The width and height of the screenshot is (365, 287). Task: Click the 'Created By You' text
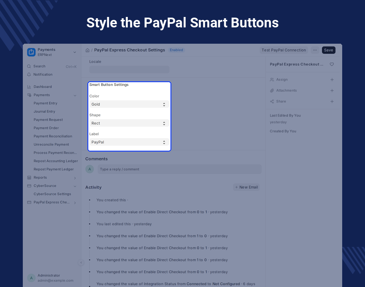pyautogui.click(x=283, y=131)
